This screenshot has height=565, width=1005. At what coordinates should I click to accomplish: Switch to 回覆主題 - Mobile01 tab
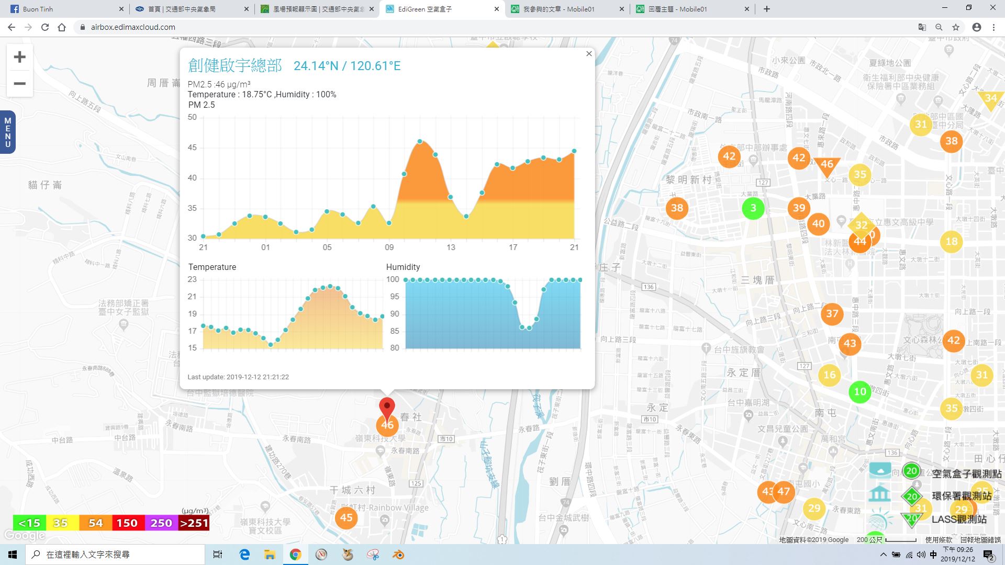tap(693, 9)
